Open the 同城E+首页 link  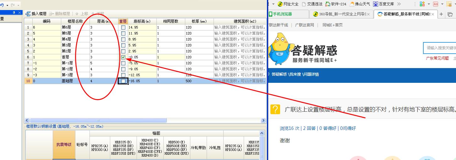tap(333, 25)
